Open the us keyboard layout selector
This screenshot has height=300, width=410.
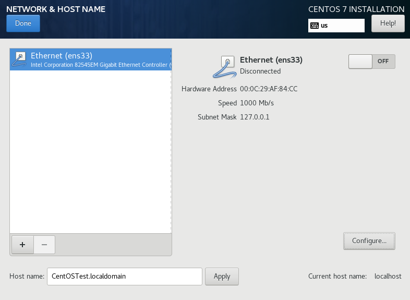click(336, 26)
